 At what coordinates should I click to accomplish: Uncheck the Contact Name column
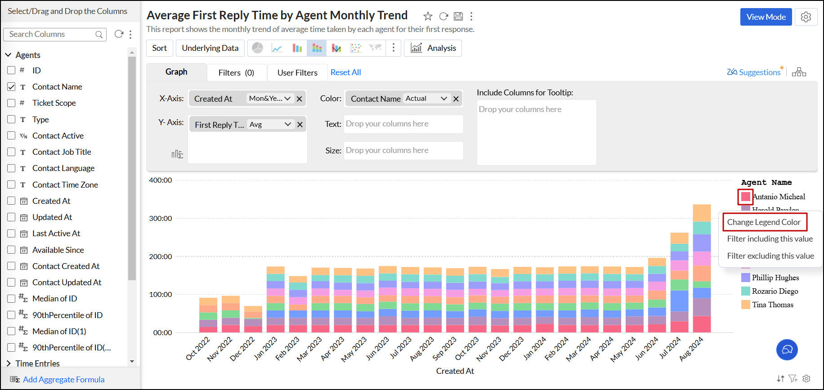pyautogui.click(x=12, y=87)
